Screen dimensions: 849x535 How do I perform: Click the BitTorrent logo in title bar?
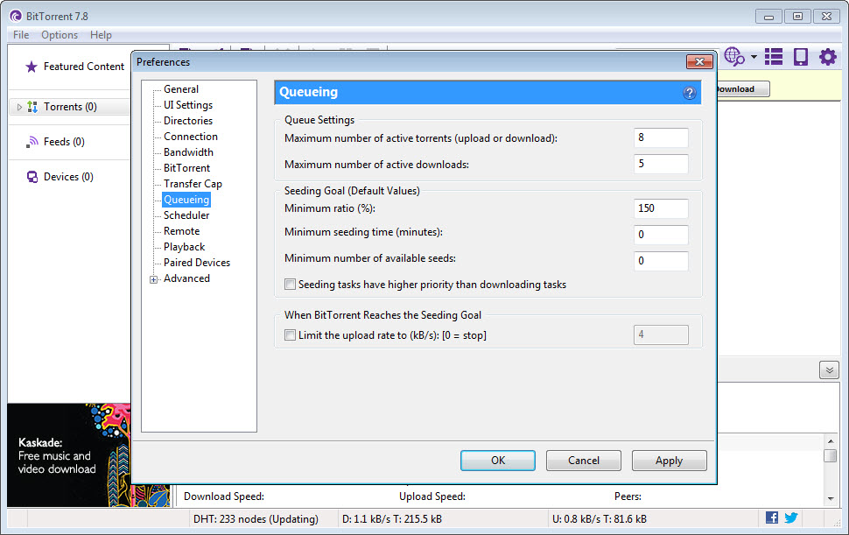pos(16,17)
